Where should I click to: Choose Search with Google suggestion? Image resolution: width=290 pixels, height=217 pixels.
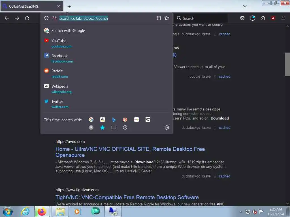click(x=106, y=31)
